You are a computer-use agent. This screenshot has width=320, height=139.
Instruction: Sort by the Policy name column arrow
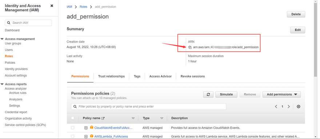(x=133, y=118)
